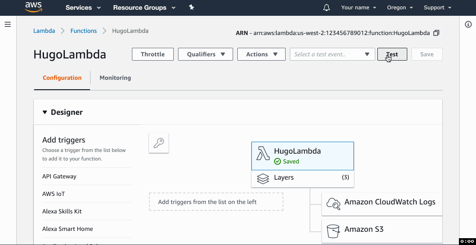Screen dimensions: 476x245
Task: Open the hamburger side navigation menu
Action: (x=8, y=24)
